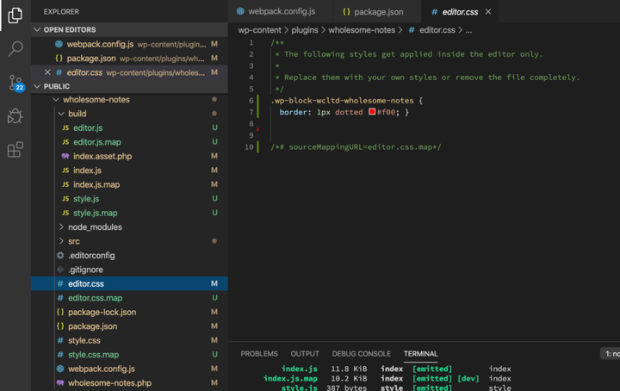
Task: Expand the src folder
Action: click(129, 241)
